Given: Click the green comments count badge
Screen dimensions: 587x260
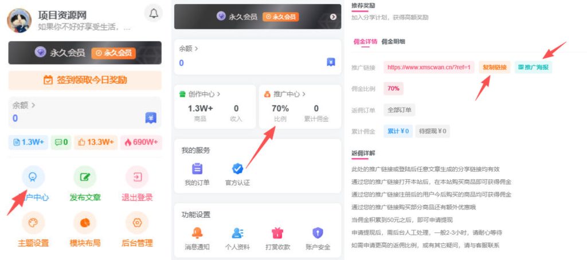Looking at the screenshot, I should pyautogui.click(x=61, y=142).
